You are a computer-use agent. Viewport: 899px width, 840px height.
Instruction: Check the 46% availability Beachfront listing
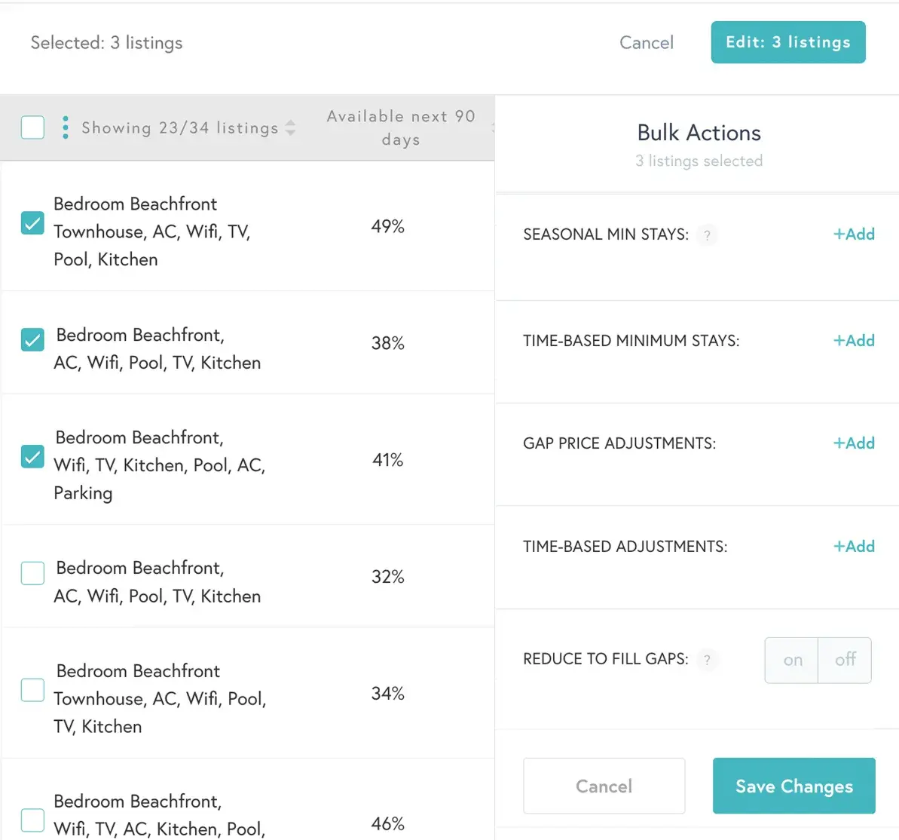(32, 820)
